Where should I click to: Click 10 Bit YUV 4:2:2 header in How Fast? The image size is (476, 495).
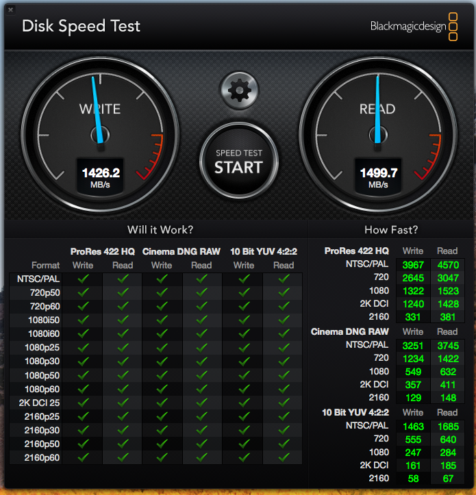(355, 412)
